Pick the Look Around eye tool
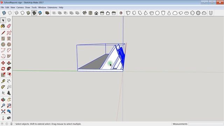This screenshot has height=126, width=224. coord(9,118)
